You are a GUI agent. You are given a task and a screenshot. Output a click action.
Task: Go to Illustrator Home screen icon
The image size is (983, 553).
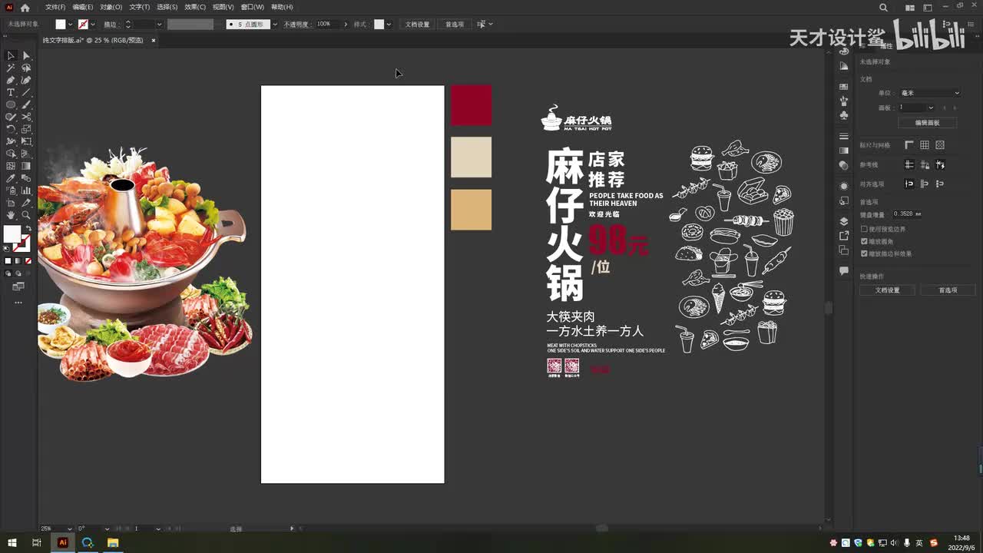(25, 8)
